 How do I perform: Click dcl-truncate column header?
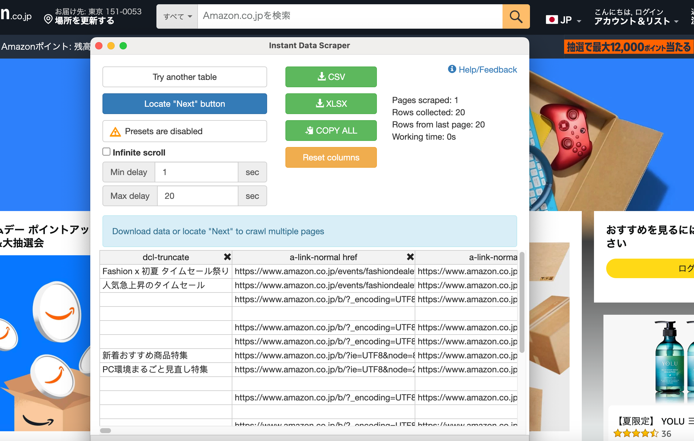click(x=166, y=257)
